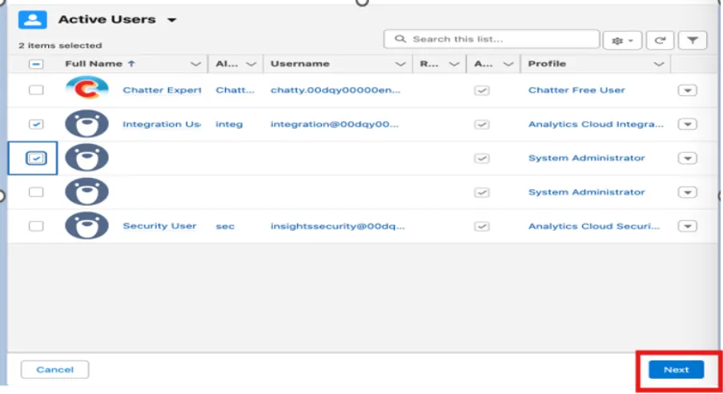Open Full Name column menu chevron
Image resolution: width=723 pixels, height=394 pixels.
195,64
